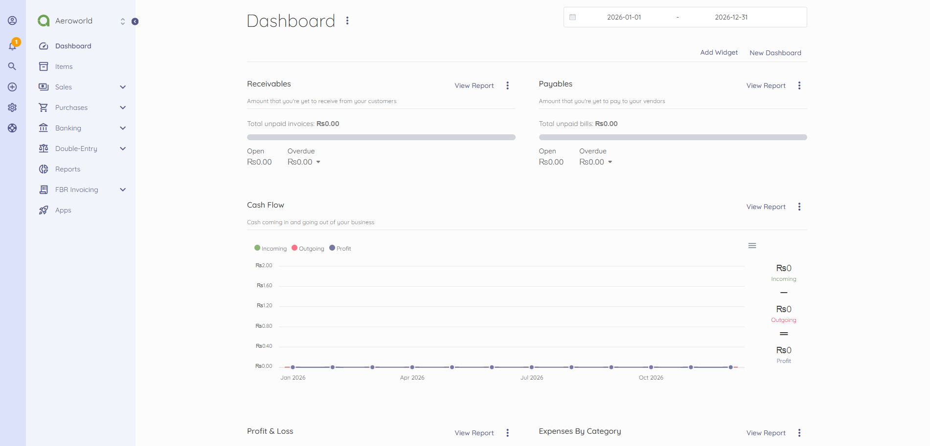The width and height of the screenshot is (930, 446).
Task: Open the Cash Flow widget options menu
Action: 799,207
